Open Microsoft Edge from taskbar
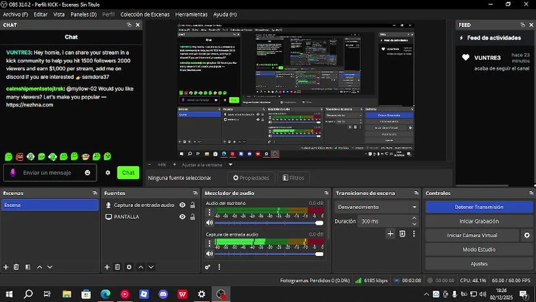 [x=105, y=294]
